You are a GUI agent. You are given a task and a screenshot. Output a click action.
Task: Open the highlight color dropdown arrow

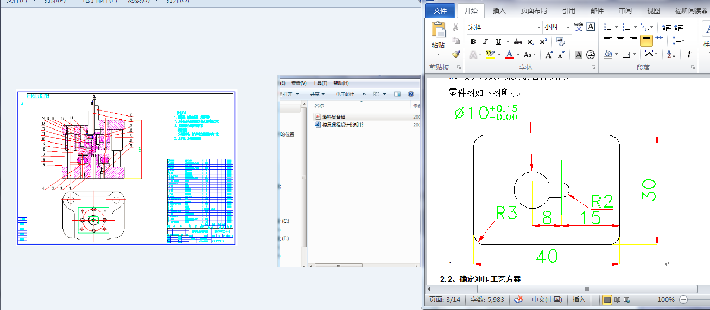click(x=499, y=55)
